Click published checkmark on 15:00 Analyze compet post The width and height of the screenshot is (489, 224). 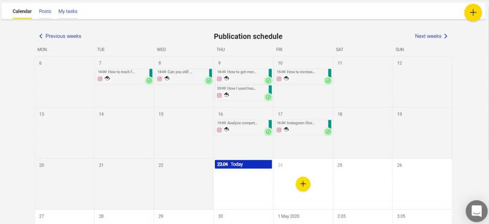268,132
